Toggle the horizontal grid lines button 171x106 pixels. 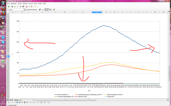click(46, 10)
